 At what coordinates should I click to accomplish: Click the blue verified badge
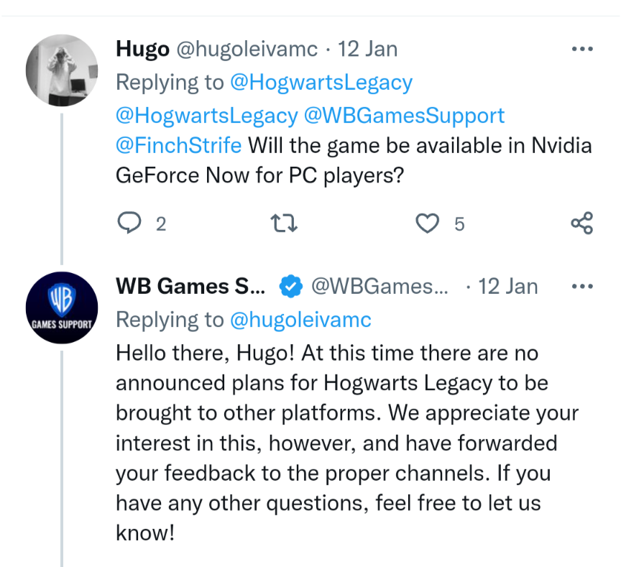(x=290, y=286)
